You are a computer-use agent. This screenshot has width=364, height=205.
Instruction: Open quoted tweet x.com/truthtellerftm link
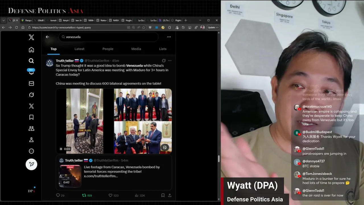101,176
